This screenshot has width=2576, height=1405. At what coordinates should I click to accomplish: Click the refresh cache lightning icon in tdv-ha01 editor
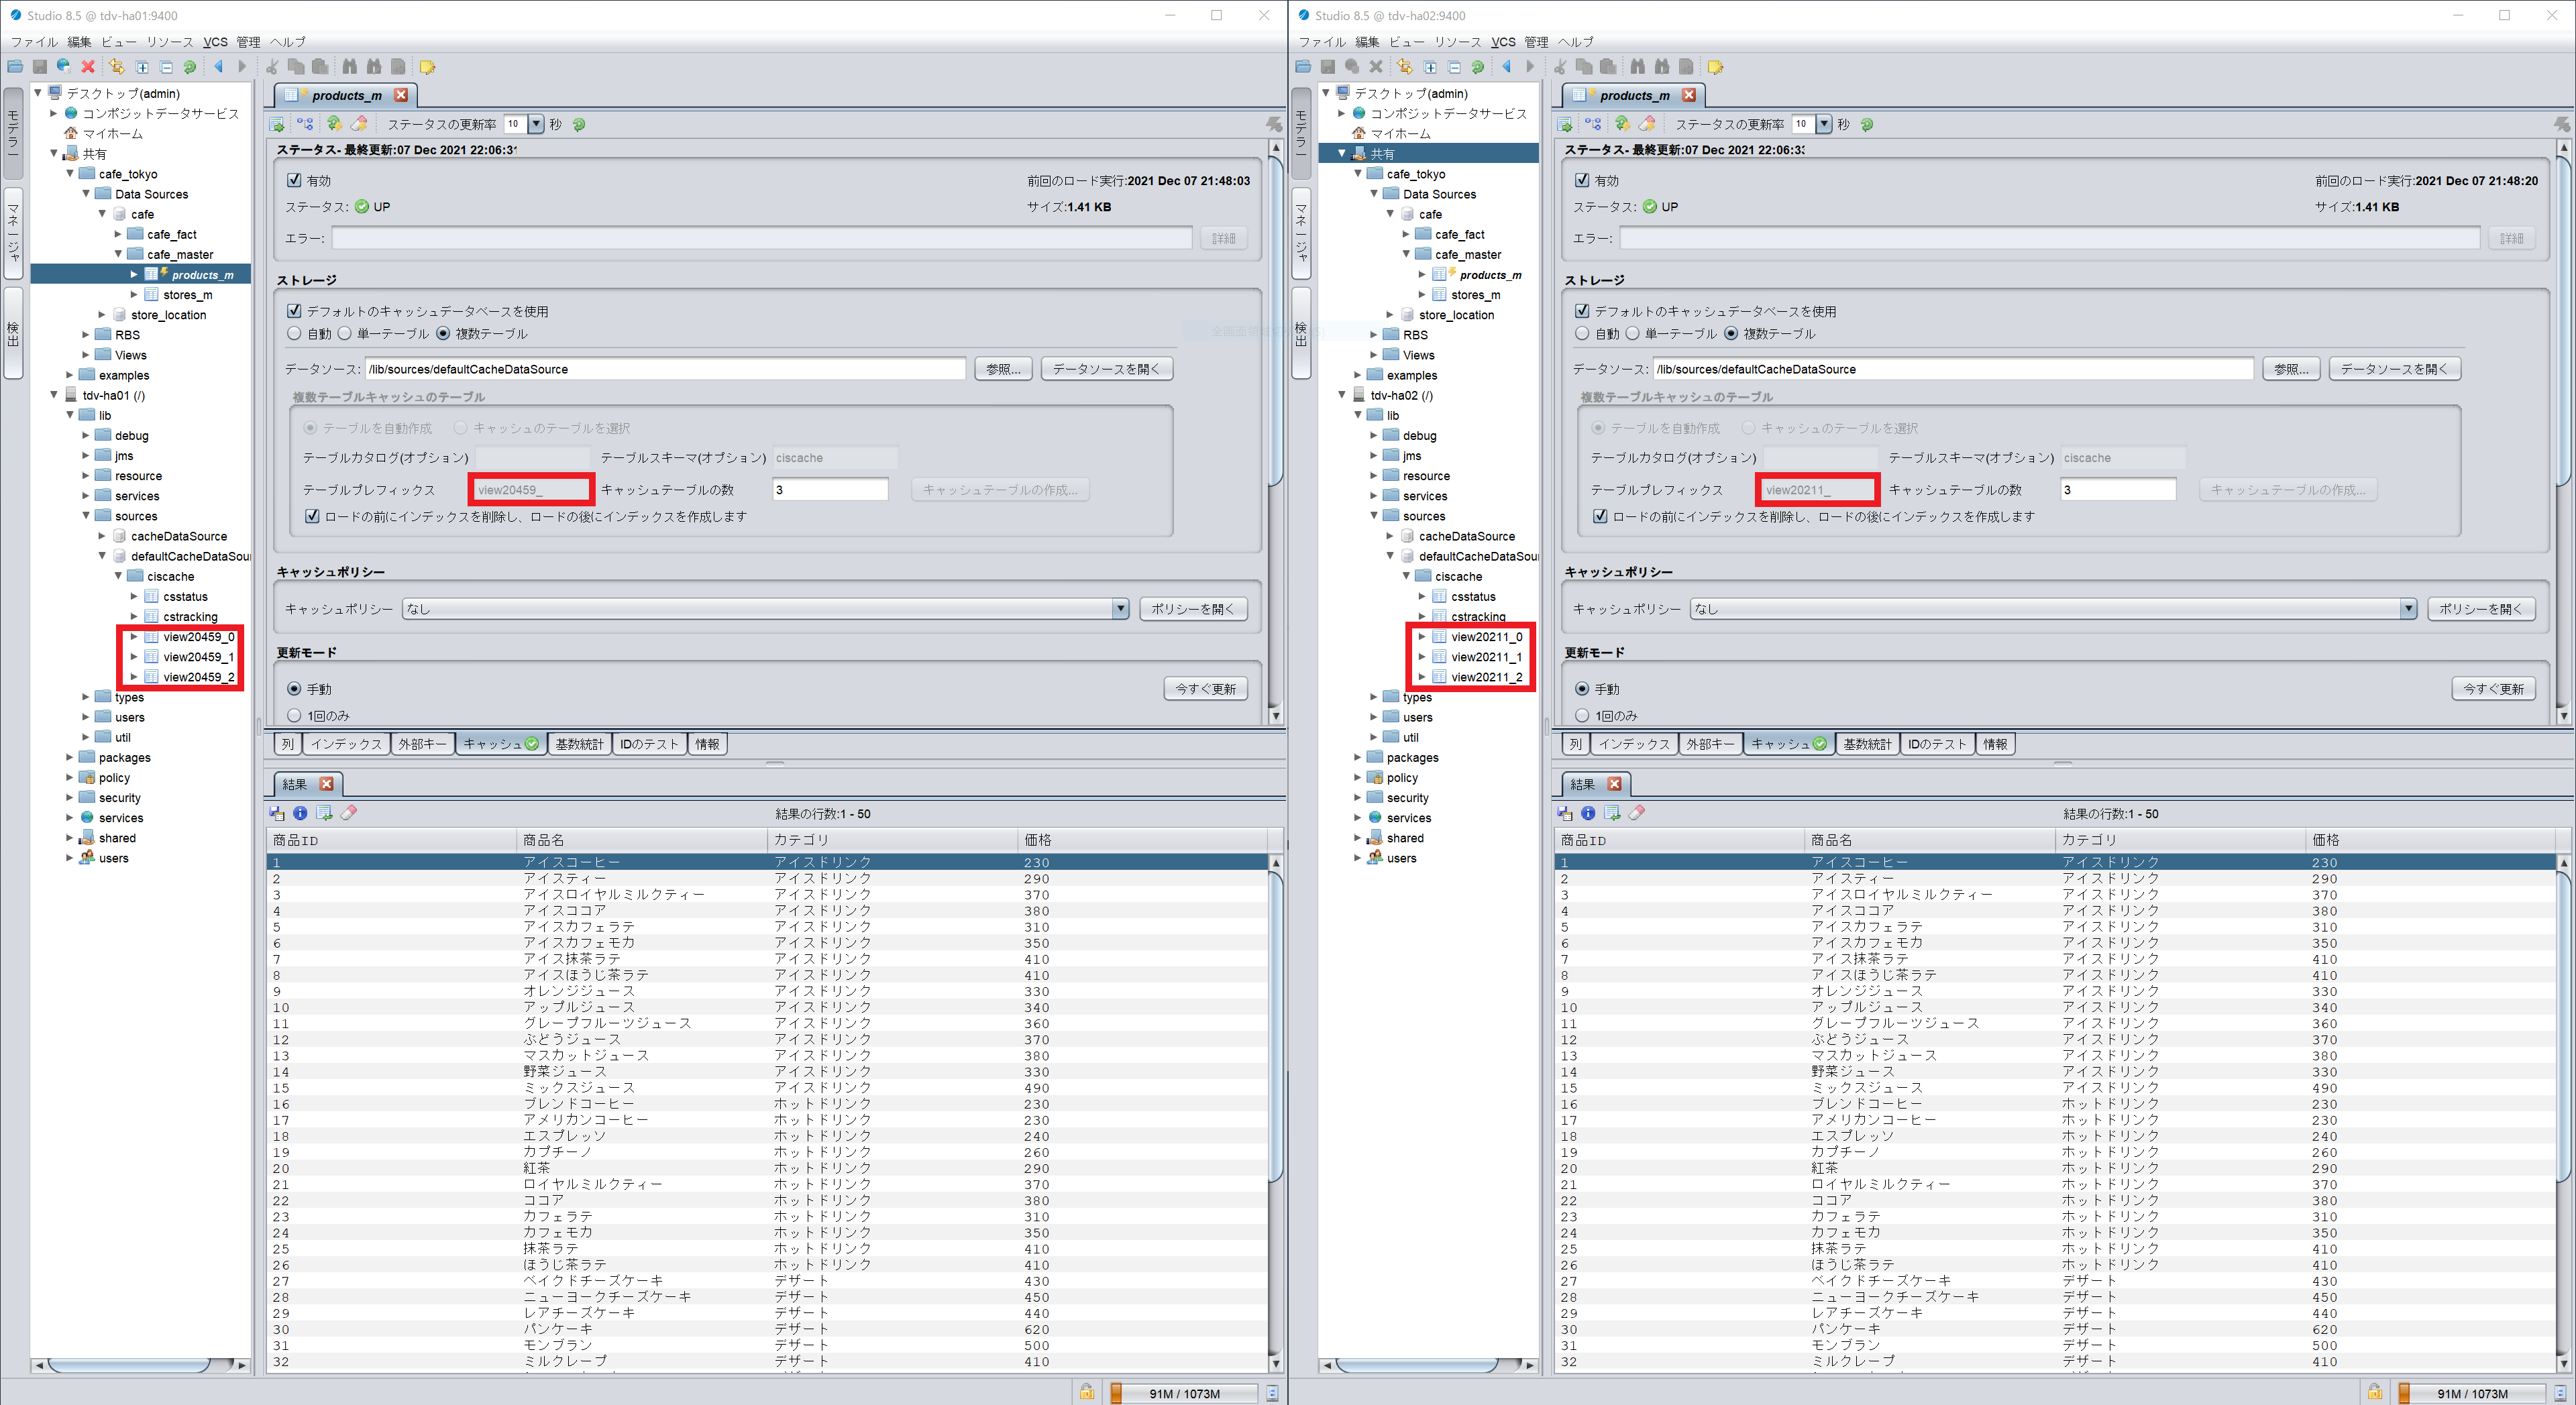334,124
